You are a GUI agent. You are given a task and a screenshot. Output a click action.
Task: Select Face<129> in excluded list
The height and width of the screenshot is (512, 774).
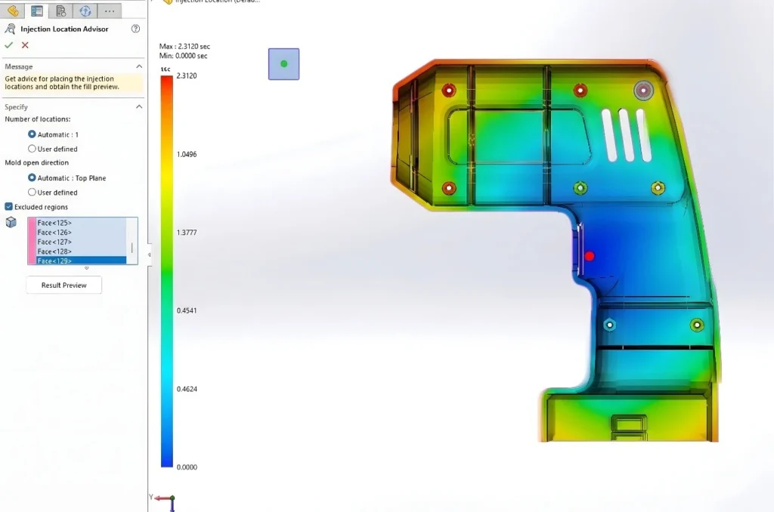(x=81, y=261)
